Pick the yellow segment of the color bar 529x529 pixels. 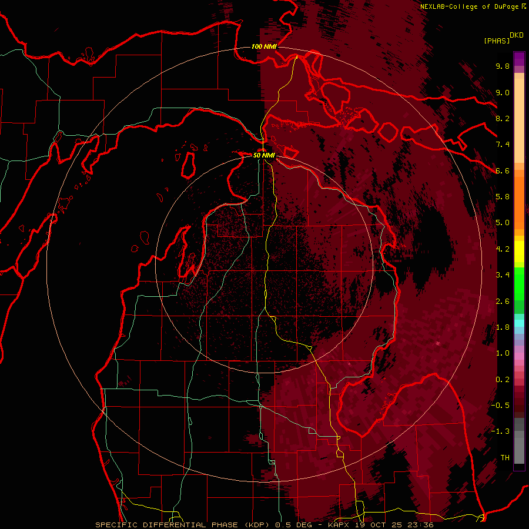(x=519, y=252)
